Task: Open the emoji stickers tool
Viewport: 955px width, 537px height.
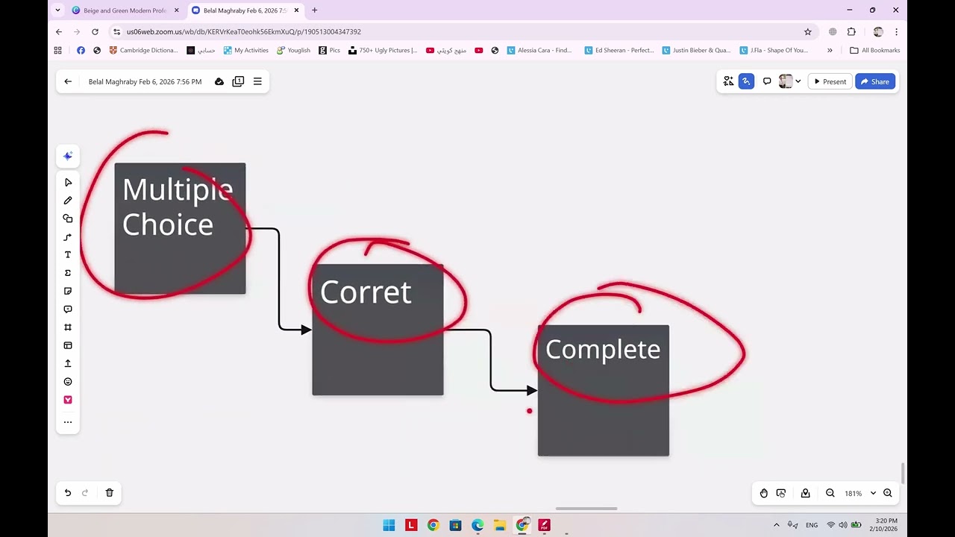Action: point(68,382)
